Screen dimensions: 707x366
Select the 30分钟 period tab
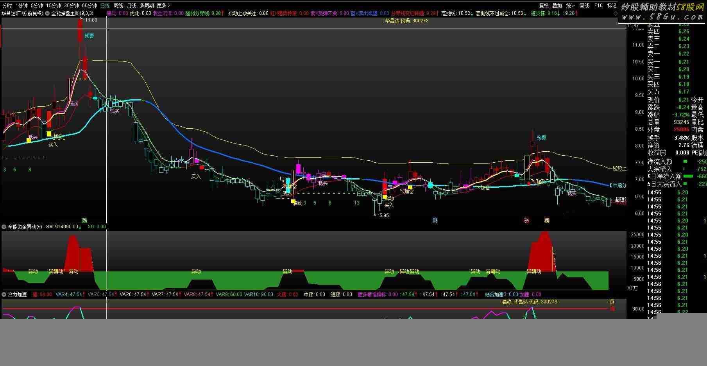71,5
